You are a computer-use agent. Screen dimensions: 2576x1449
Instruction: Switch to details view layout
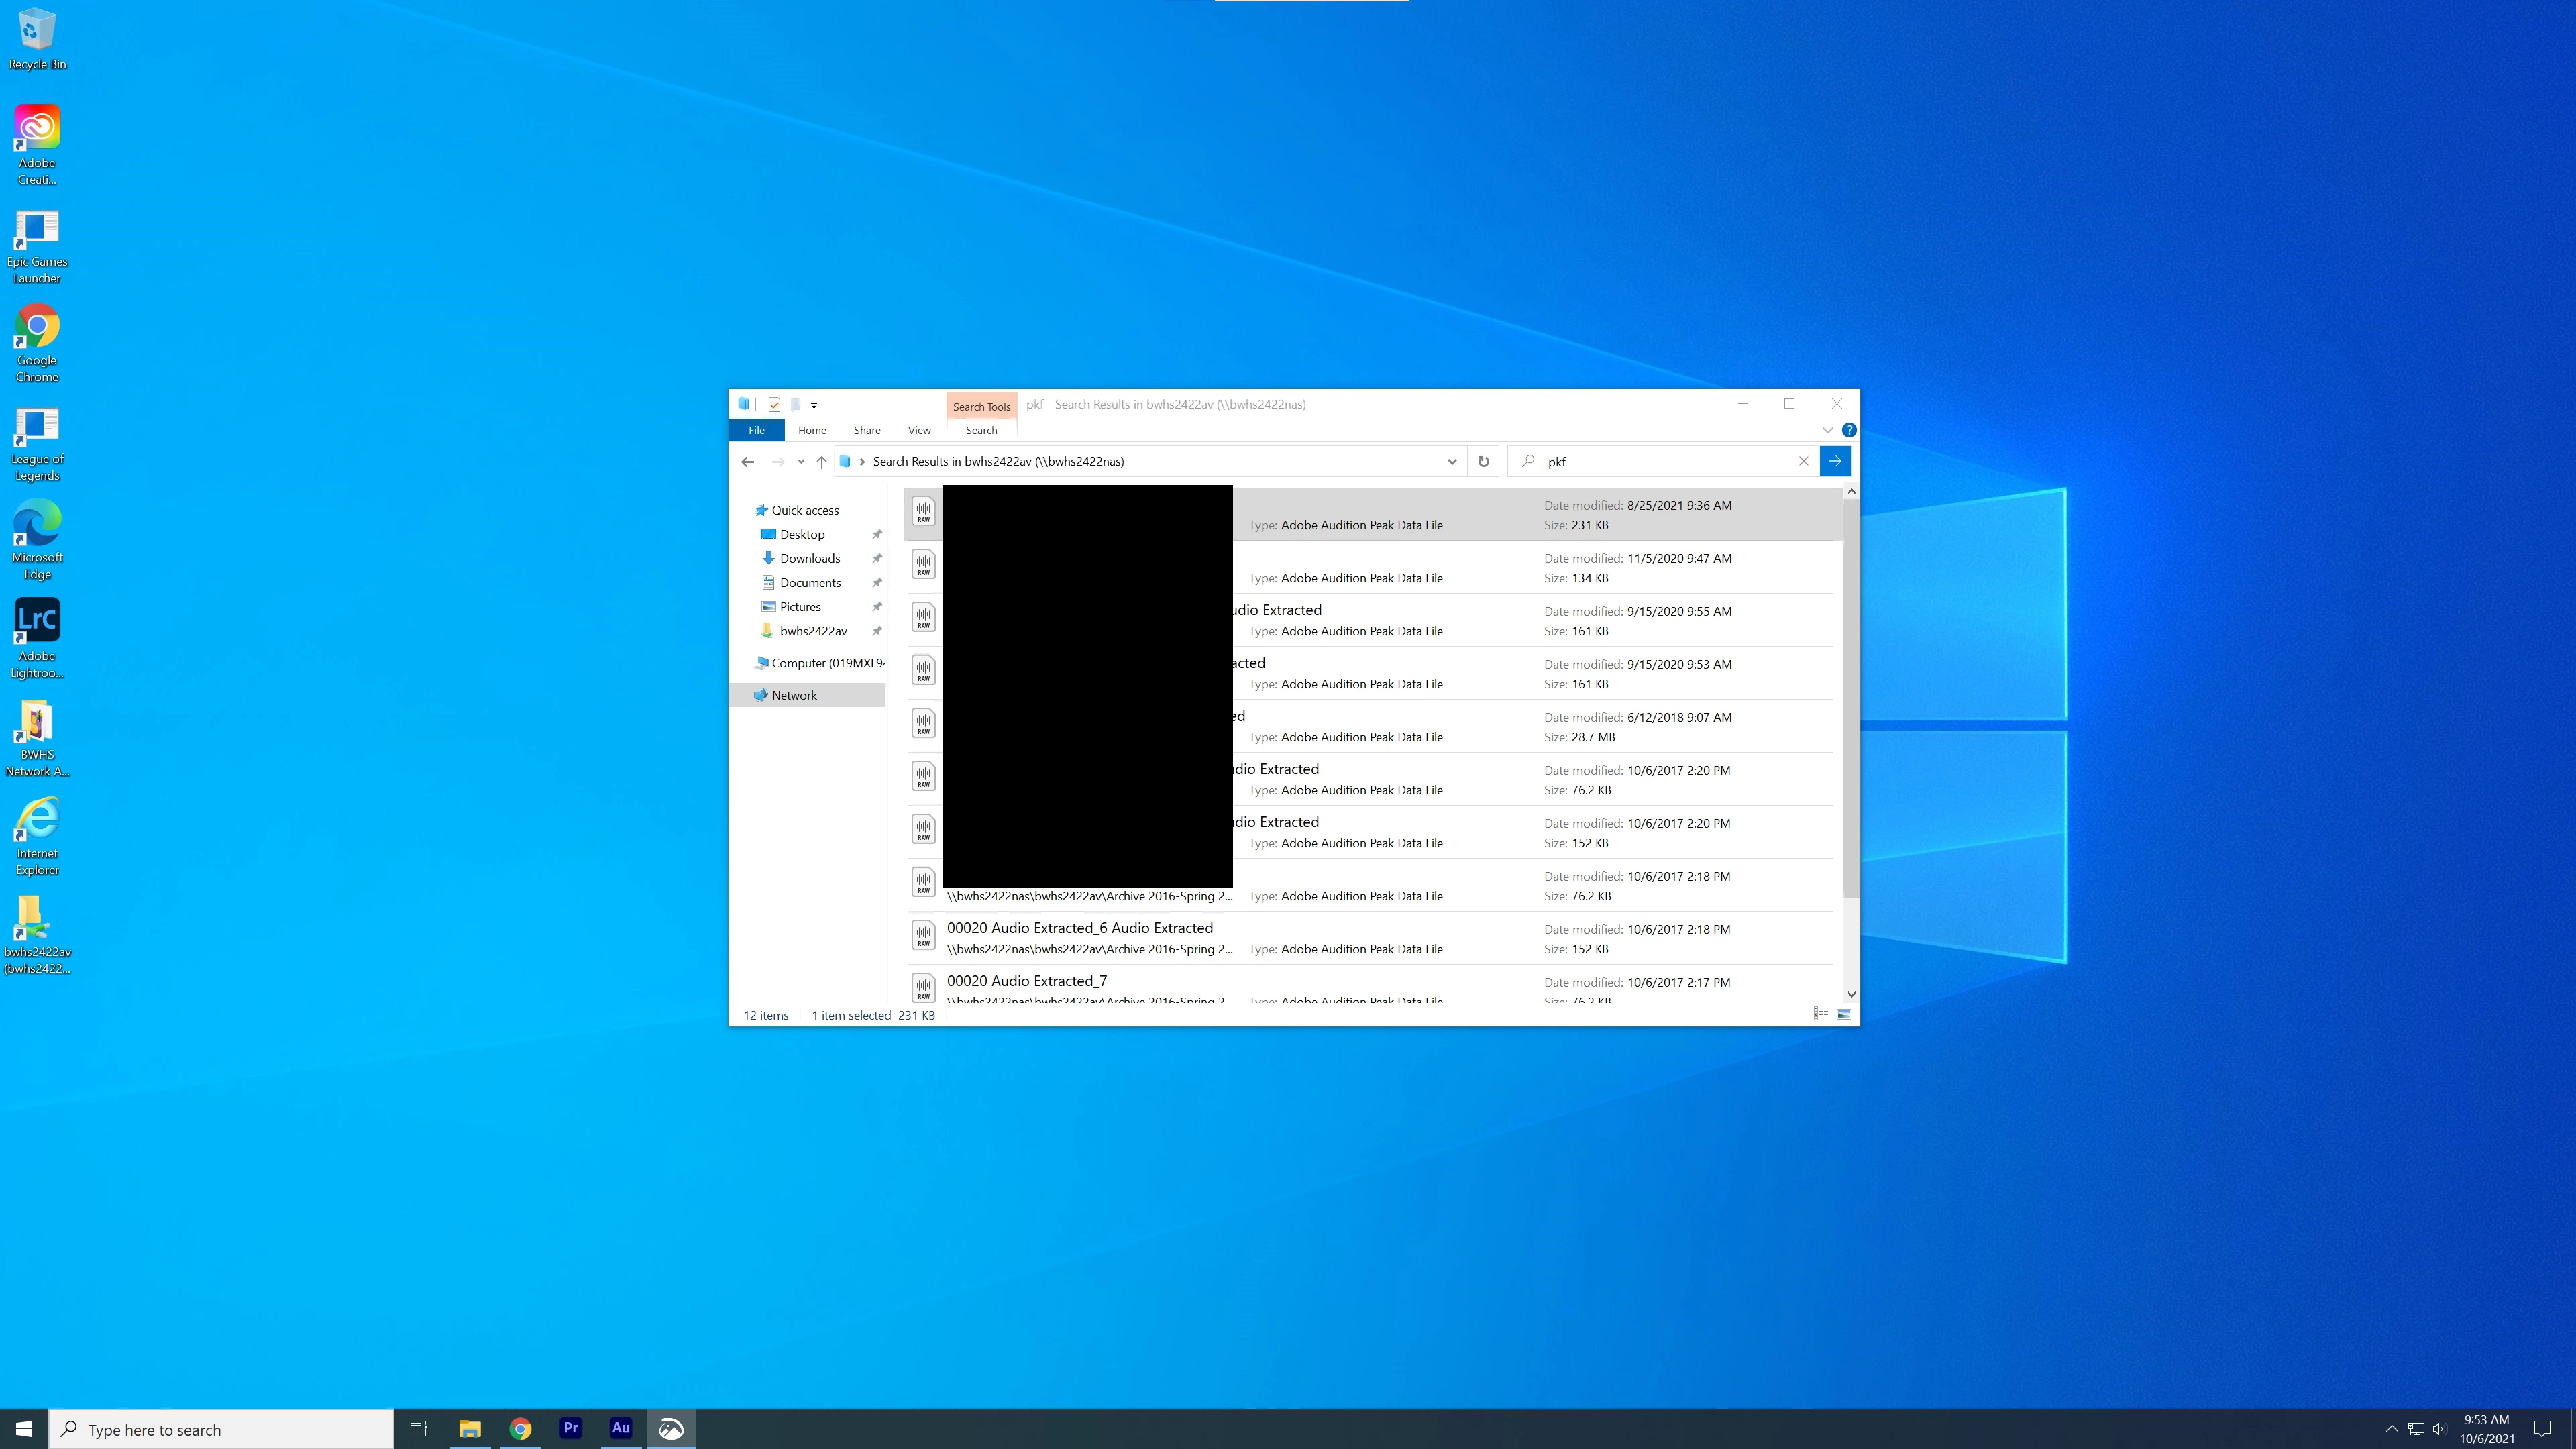1821,1014
